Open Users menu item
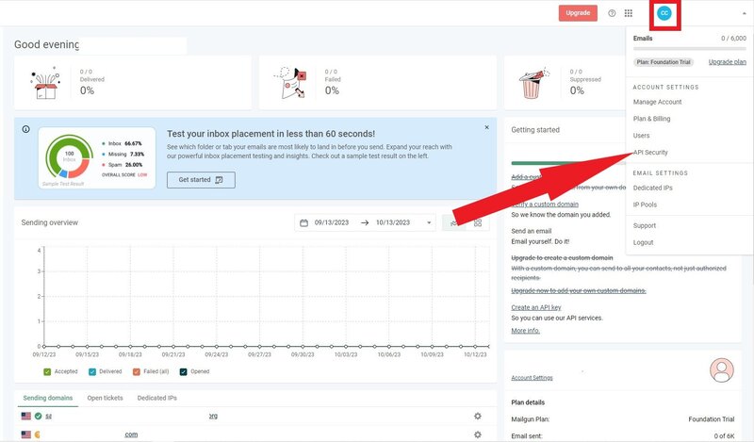 (641, 136)
